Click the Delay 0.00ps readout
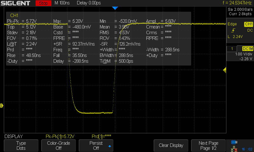Viewport: 254px width, 152px height. (x=89, y=3)
